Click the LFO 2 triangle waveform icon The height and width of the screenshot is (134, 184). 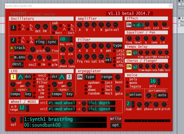(x=62, y=76)
